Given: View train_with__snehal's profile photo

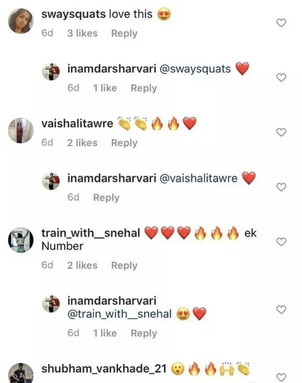Looking at the screenshot, I should 21,240.
